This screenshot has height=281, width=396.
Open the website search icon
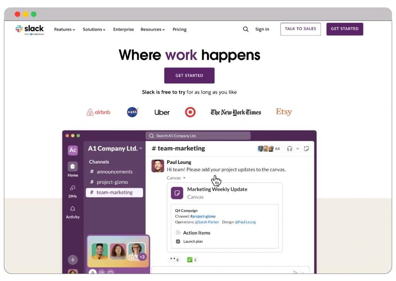tap(246, 29)
